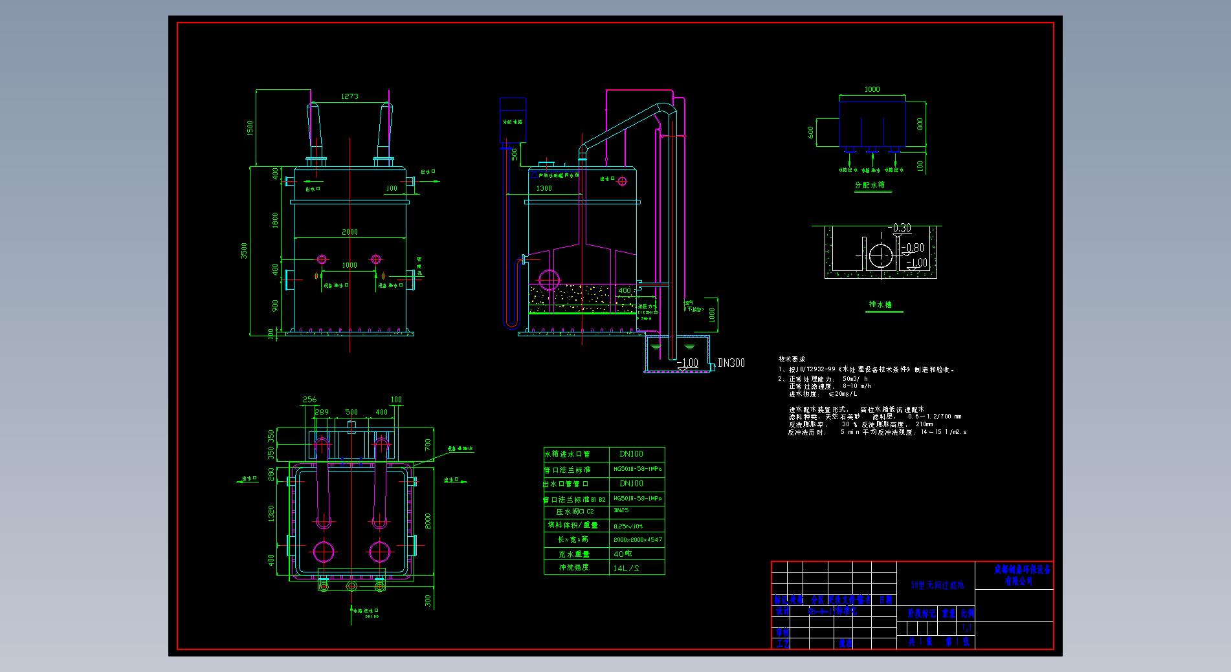Click the 进水配水装置形式 line
The image size is (1231, 672).
point(856,409)
